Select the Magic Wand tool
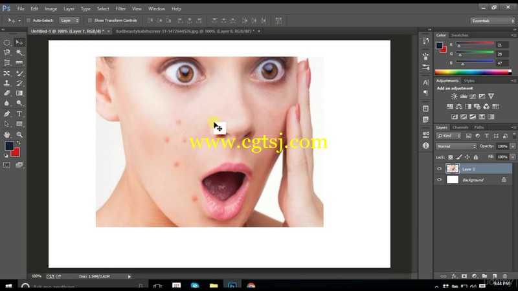Screen dimensions: 518x291 [x=19, y=52]
